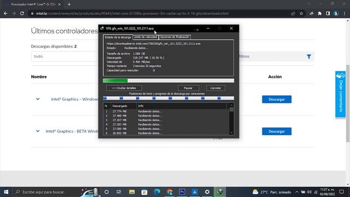The width and height of the screenshot is (350, 197).
Task: Click the download URL text in dialog
Action: point(153,44)
